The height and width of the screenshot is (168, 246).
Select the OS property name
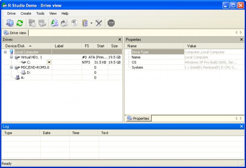[x=134, y=62]
